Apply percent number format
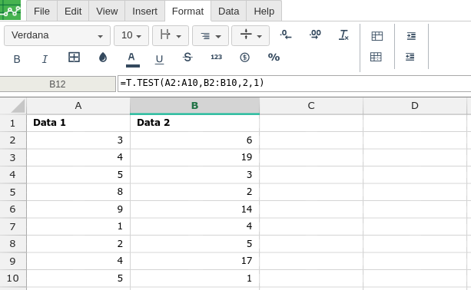Screen dimensions: 471x290 (274, 58)
